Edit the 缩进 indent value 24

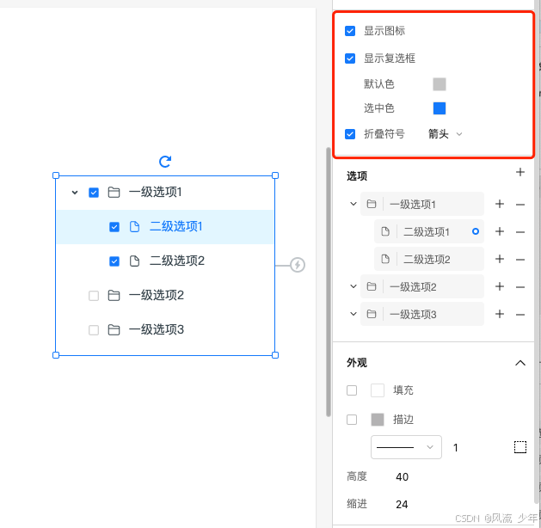click(402, 505)
